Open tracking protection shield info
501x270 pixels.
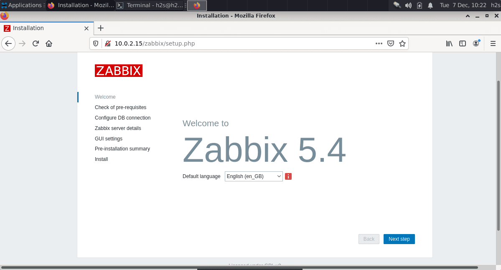pyautogui.click(x=96, y=43)
